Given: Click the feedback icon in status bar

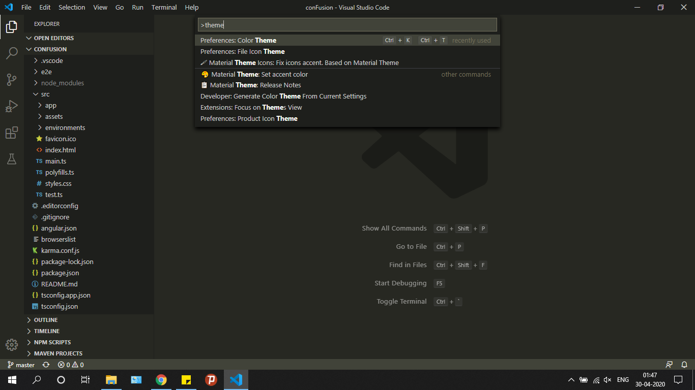Looking at the screenshot, I should tap(670, 365).
